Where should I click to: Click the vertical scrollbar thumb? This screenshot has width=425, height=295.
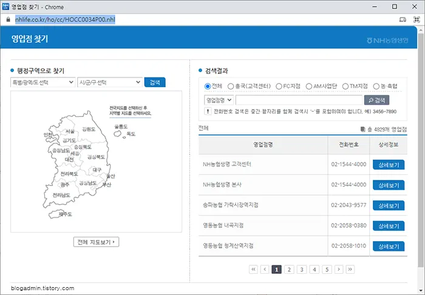[x=421, y=149]
